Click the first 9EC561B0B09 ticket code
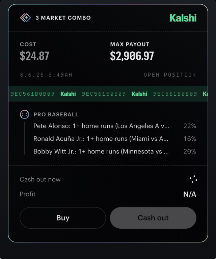Viewport: 216px width, 259px height. pos(33,94)
